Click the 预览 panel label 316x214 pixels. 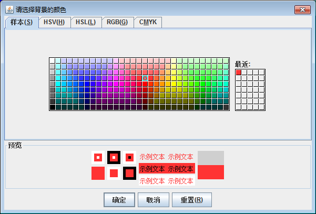[15, 145]
